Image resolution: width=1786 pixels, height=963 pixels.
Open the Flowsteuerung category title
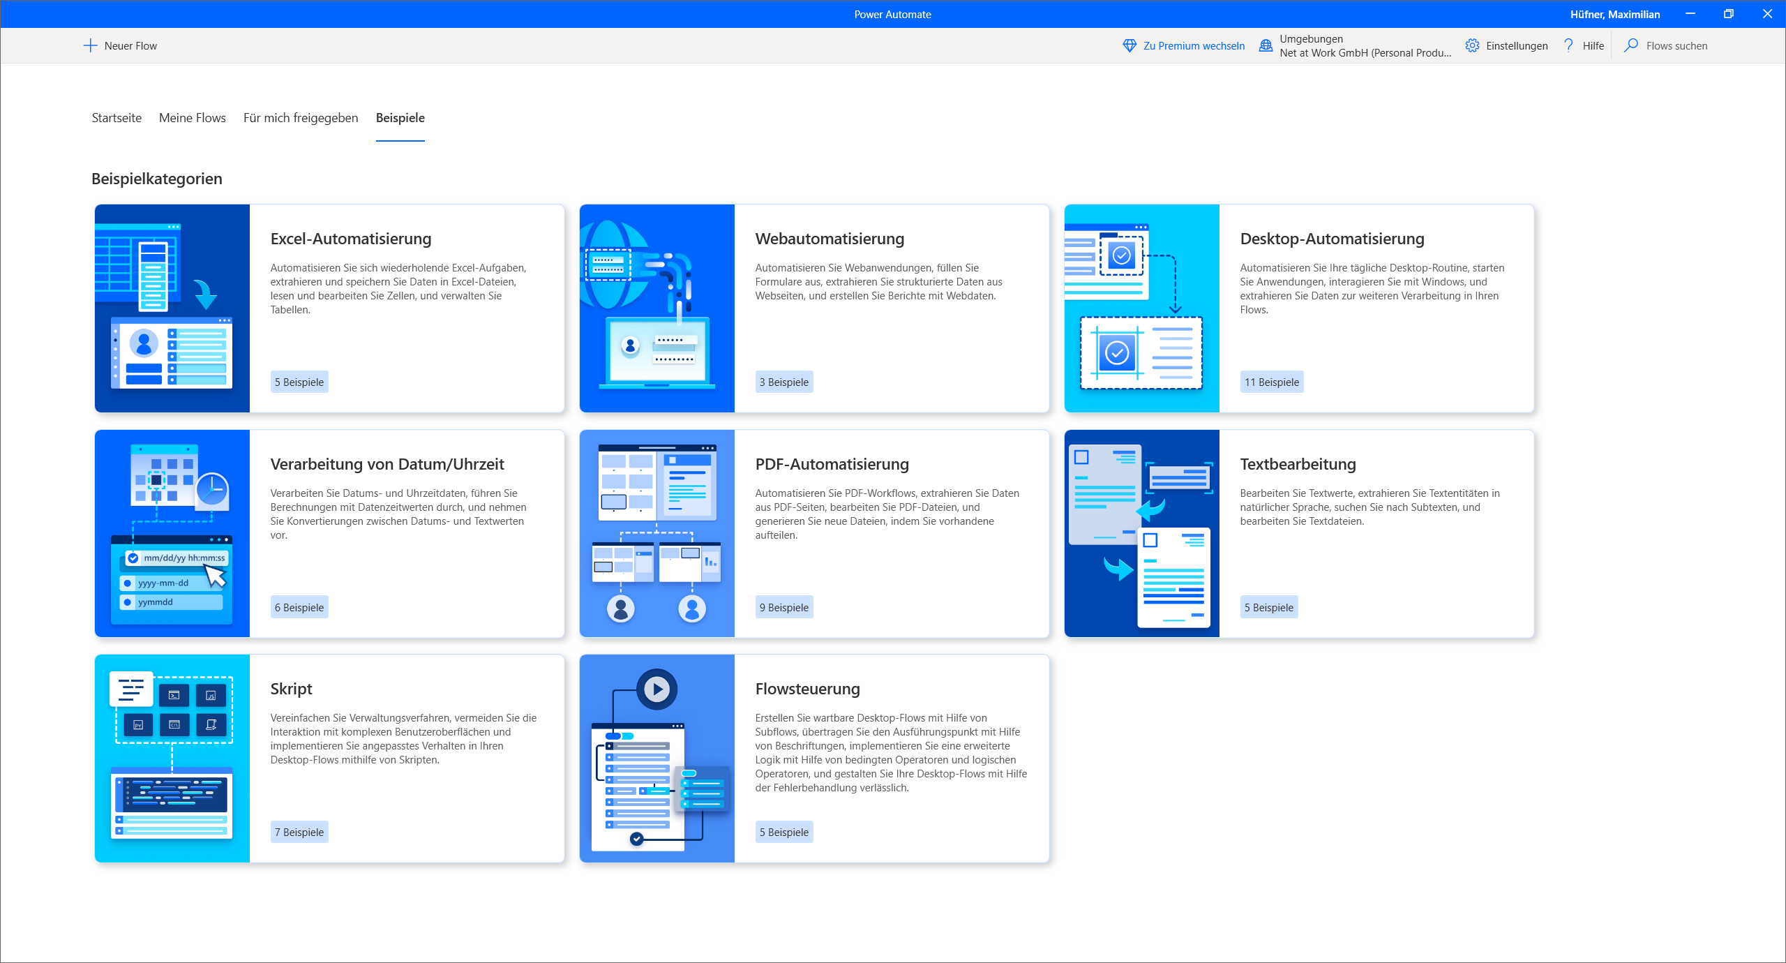[807, 689]
